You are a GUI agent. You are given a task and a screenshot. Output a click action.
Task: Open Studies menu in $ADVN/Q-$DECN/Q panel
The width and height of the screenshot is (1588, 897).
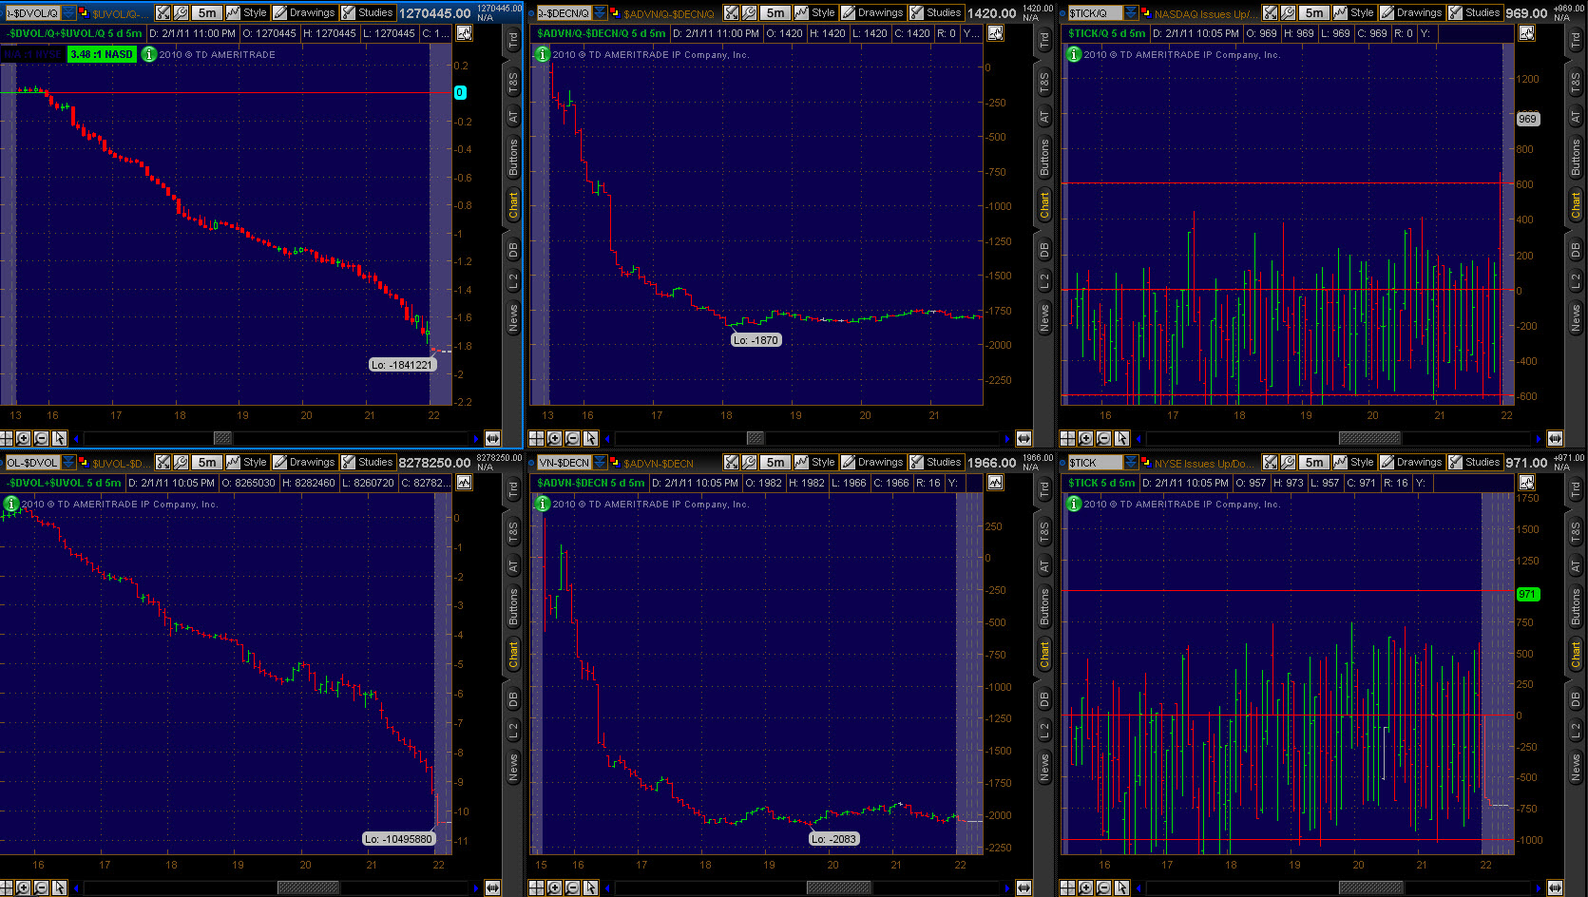tap(935, 12)
